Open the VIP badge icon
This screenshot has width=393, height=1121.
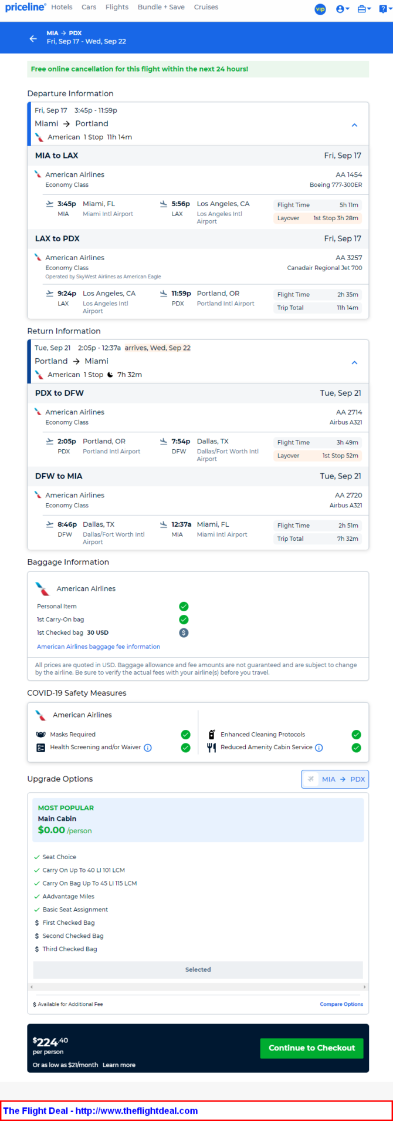(320, 9)
